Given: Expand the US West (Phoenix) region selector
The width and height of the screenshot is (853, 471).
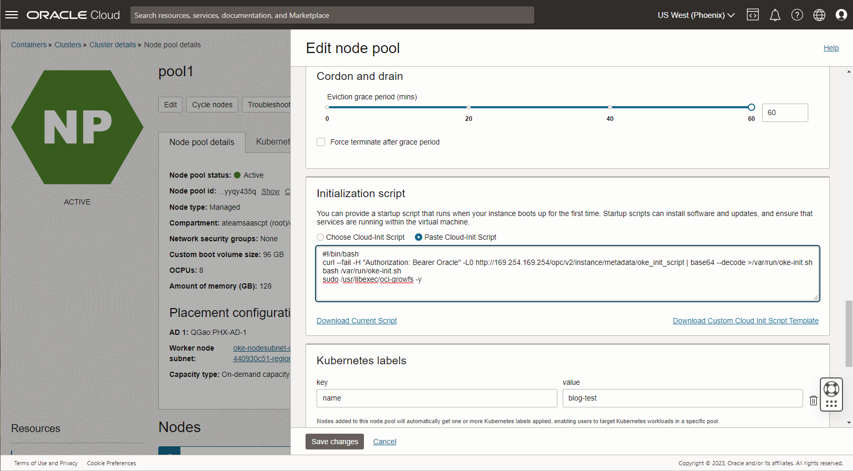Looking at the screenshot, I should click(696, 15).
